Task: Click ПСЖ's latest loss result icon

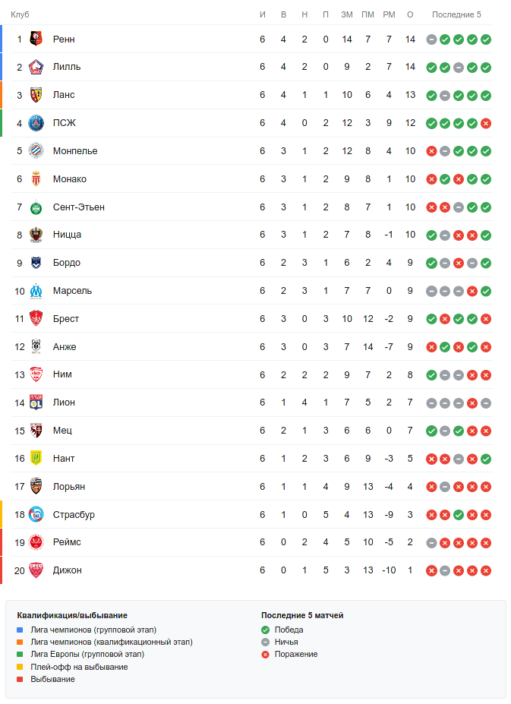Action: (x=486, y=123)
